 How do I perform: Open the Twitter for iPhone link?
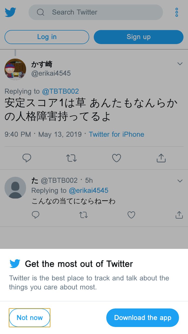click(116, 134)
